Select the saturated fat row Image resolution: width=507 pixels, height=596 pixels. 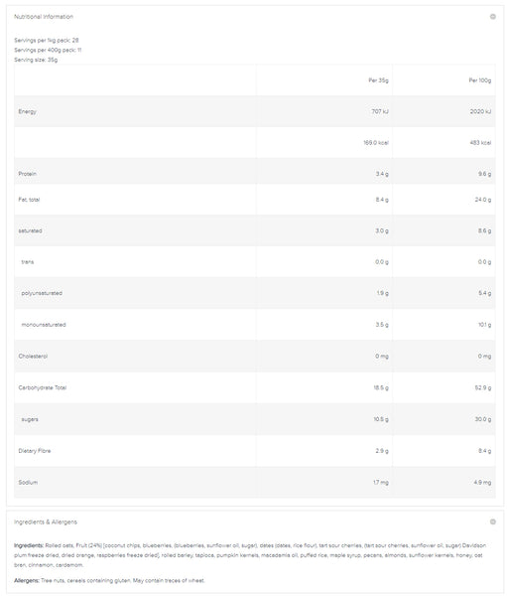pos(254,230)
